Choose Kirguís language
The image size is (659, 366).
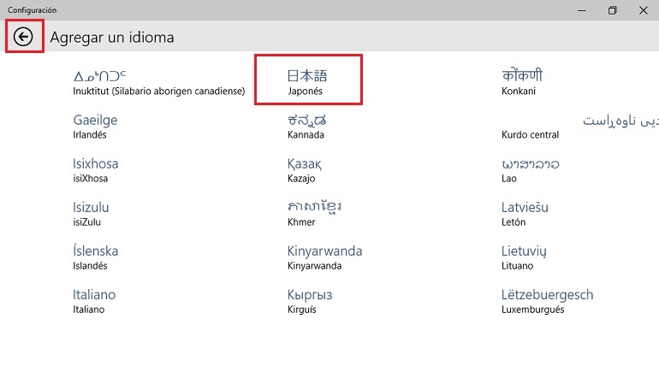(309, 301)
